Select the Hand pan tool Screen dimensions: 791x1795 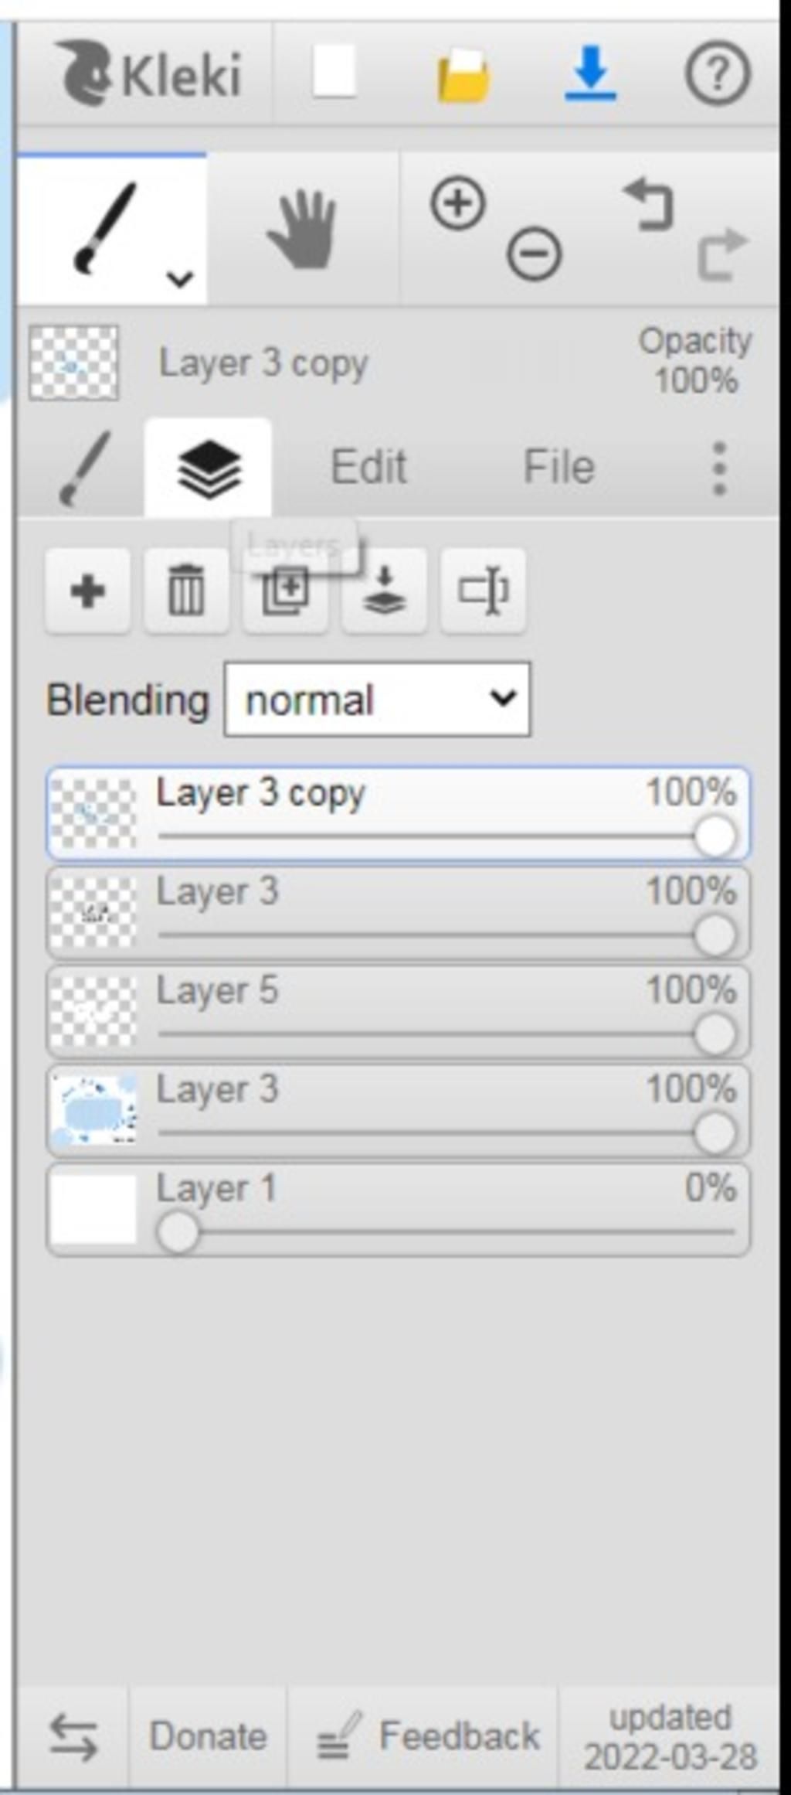302,229
